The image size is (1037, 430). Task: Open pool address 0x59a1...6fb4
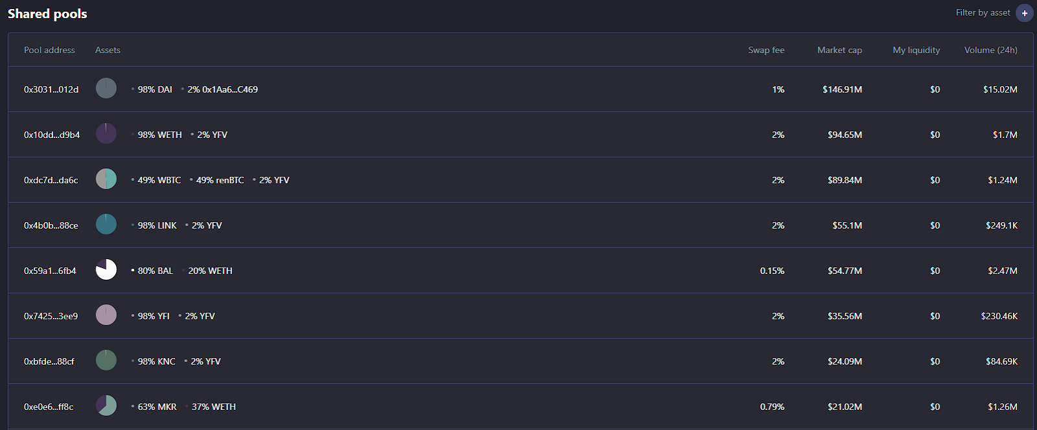click(x=50, y=271)
